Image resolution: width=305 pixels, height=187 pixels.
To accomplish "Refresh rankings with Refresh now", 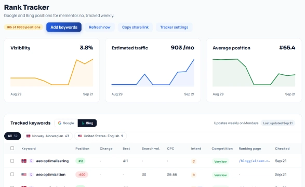I will (x=100, y=27).
